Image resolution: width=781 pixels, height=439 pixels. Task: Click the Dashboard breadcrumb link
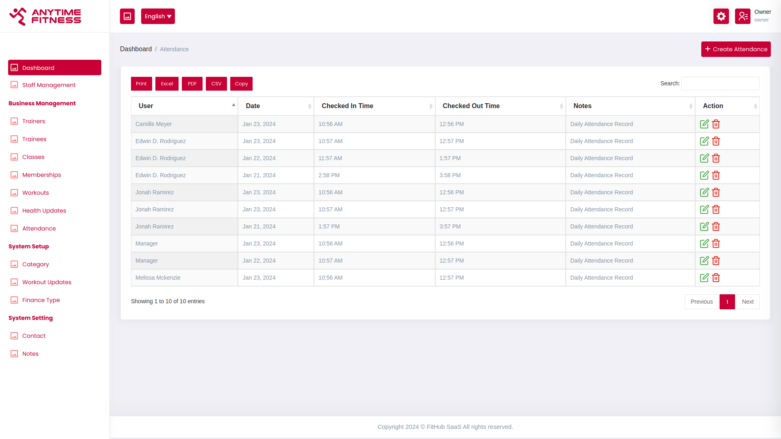coord(136,49)
